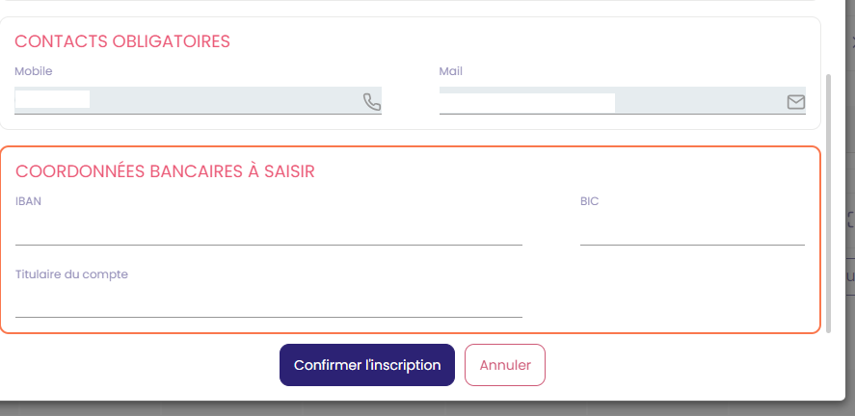
Task: Focus the Mail address input field
Action: (622, 101)
